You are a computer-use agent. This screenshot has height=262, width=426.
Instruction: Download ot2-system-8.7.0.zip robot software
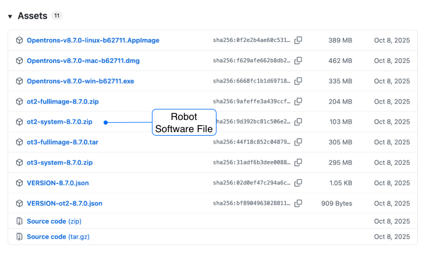click(59, 122)
